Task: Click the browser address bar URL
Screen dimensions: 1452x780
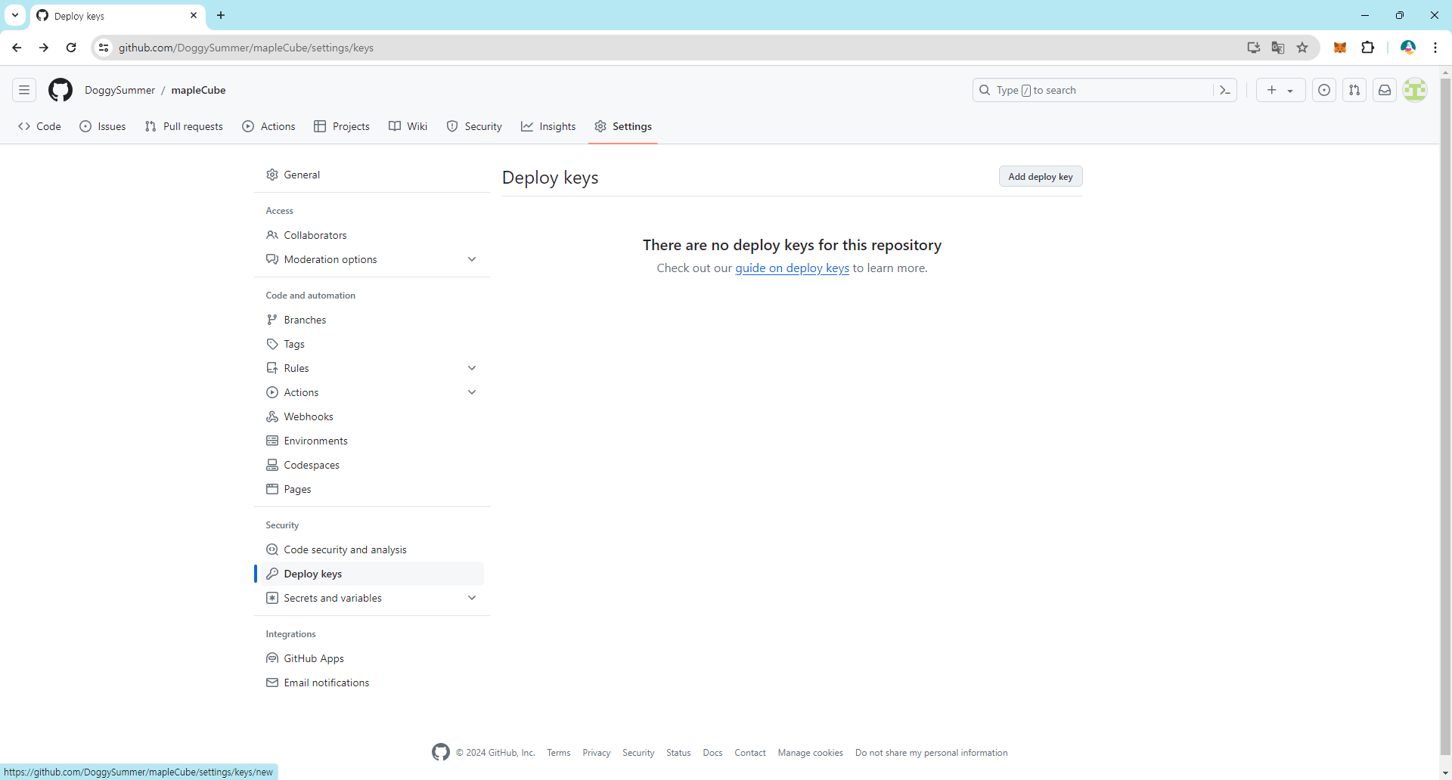Action: pos(246,48)
